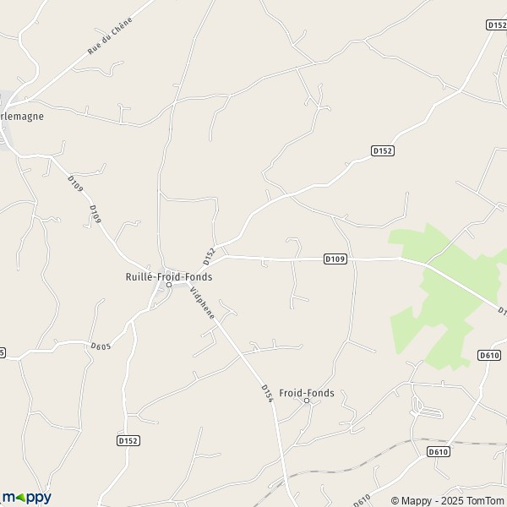Click the Vidphene street label

(x=202, y=303)
